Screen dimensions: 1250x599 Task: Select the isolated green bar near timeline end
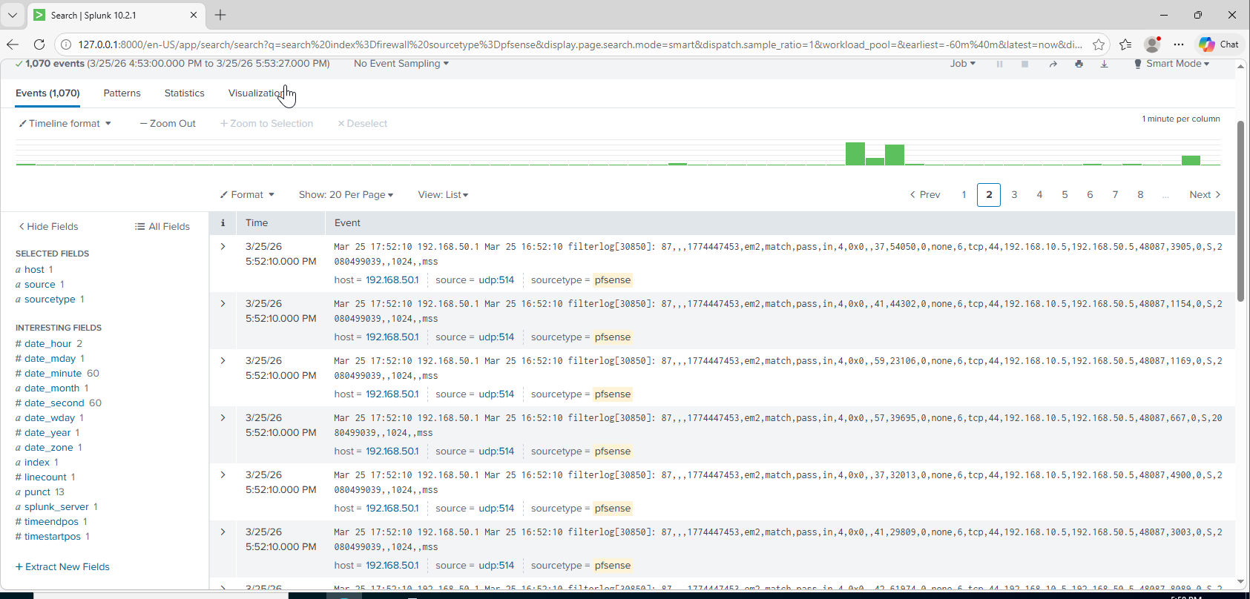point(1191,160)
